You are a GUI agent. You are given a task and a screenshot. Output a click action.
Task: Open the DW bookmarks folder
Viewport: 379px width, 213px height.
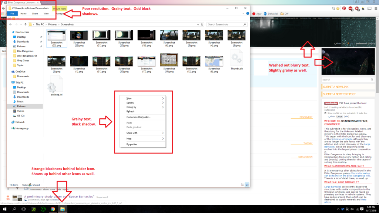pos(284,14)
